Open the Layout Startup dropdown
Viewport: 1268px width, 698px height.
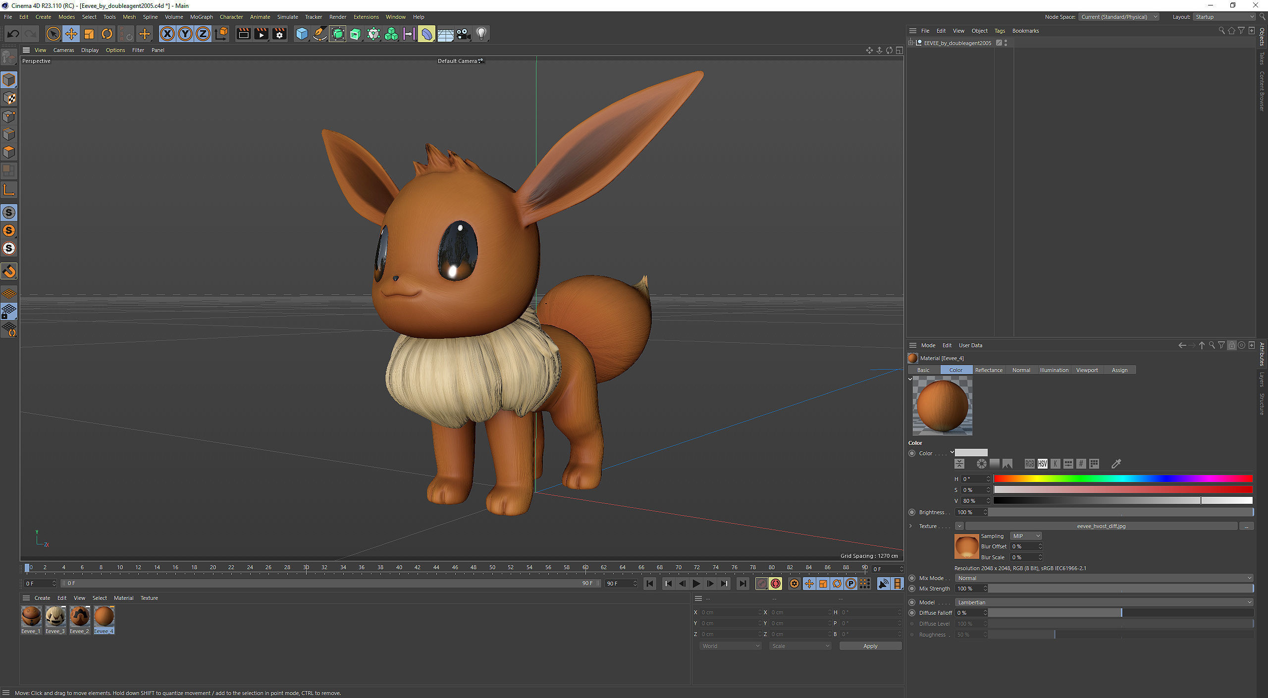pyautogui.click(x=1224, y=17)
